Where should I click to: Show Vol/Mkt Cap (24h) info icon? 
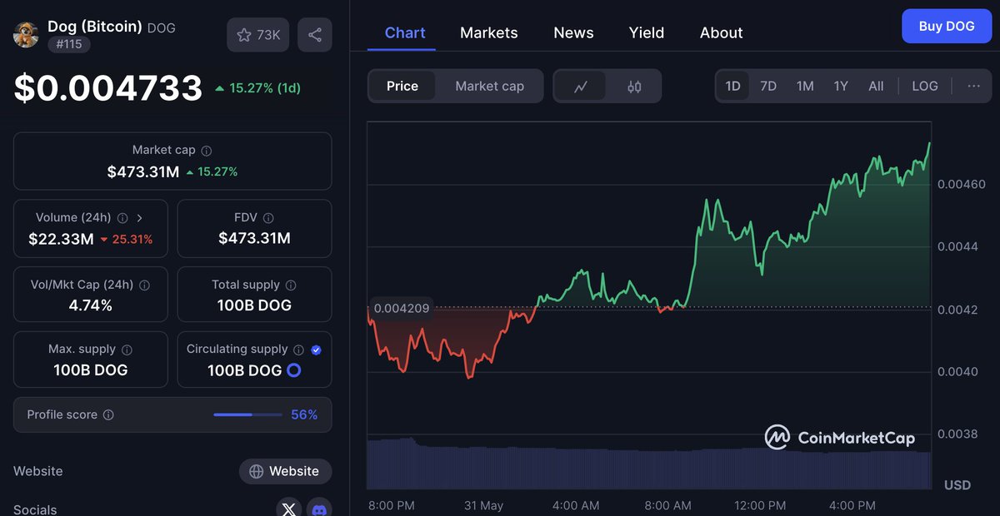pos(145,285)
